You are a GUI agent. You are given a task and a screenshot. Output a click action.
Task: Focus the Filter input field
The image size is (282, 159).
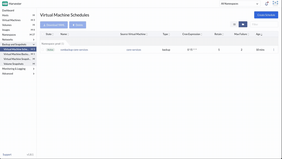tap(264, 24)
